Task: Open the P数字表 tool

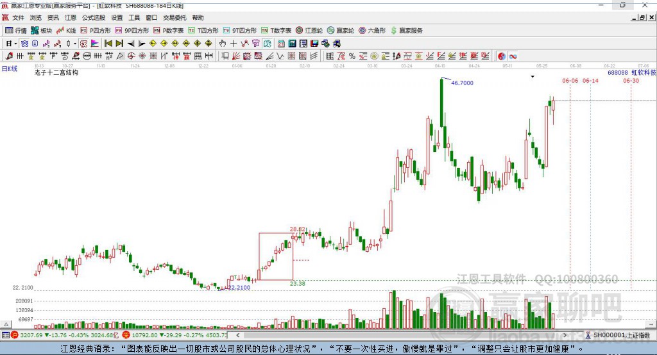Action: 169,31
